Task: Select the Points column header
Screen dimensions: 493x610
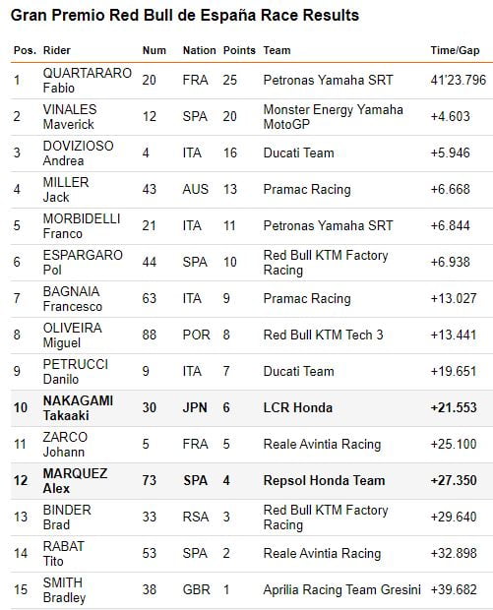Action: (239, 50)
